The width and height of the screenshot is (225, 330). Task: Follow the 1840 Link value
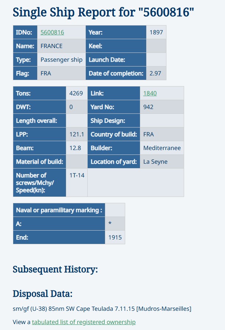(150, 93)
